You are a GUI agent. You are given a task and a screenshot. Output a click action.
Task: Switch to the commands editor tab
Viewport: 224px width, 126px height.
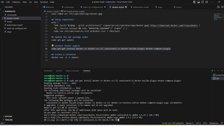click(69, 7)
